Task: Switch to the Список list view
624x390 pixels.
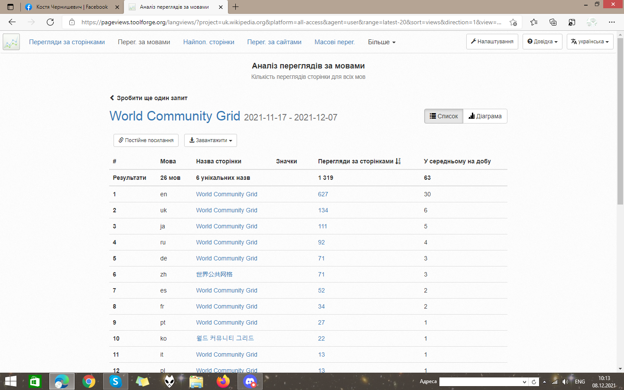Action: [444, 116]
